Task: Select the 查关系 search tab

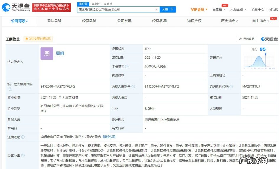Action: click(x=108, y=4)
